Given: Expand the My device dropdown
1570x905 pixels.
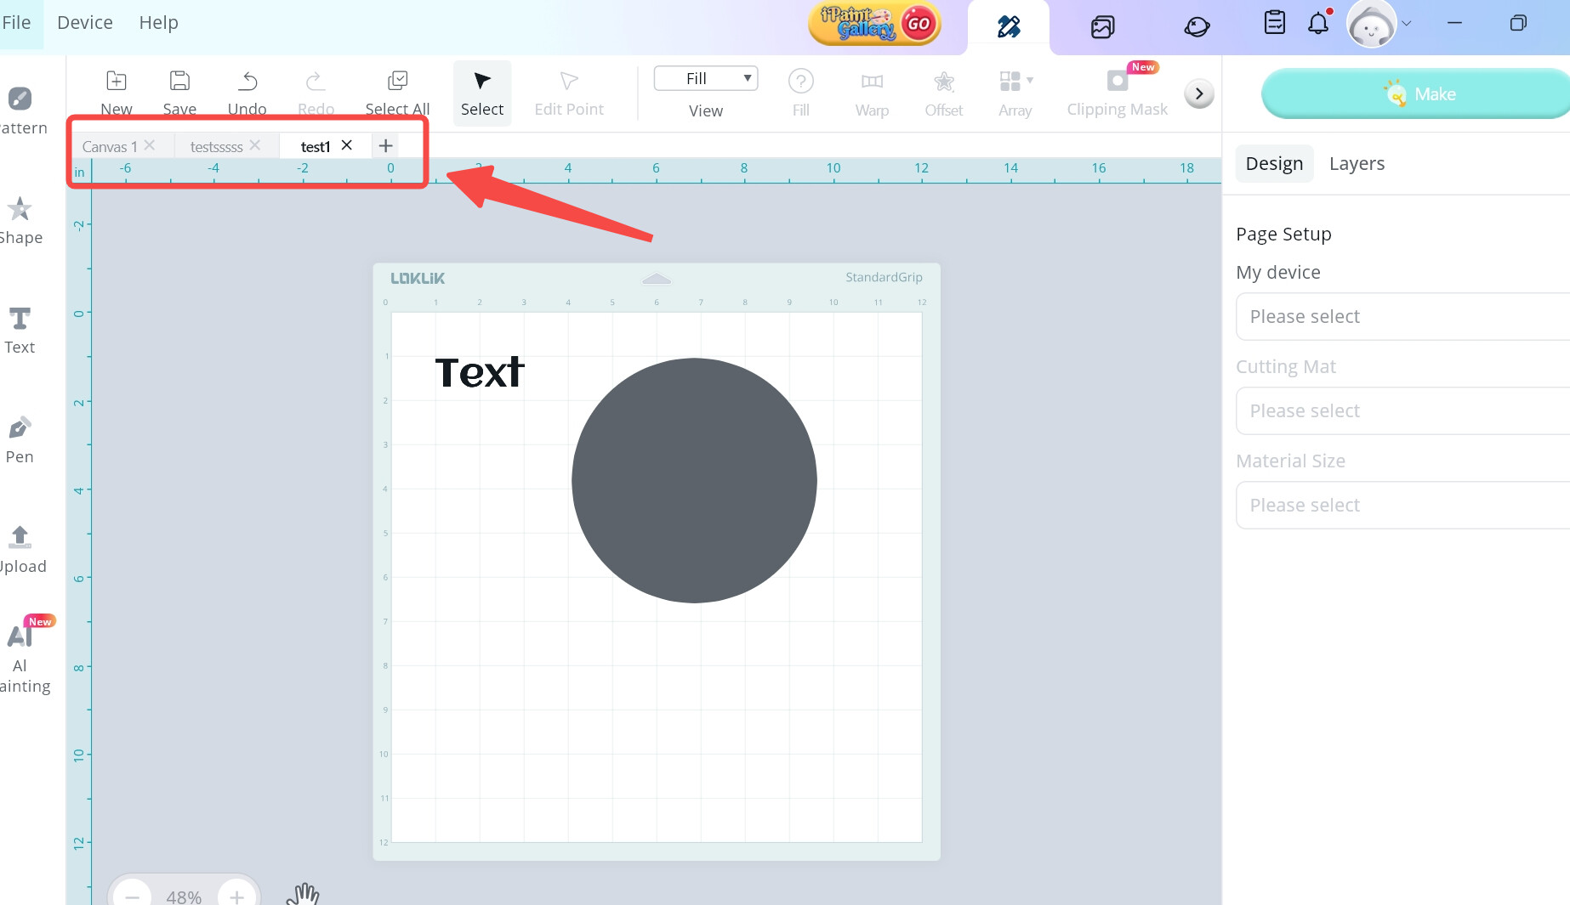Looking at the screenshot, I should click(x=1402, y=316).
